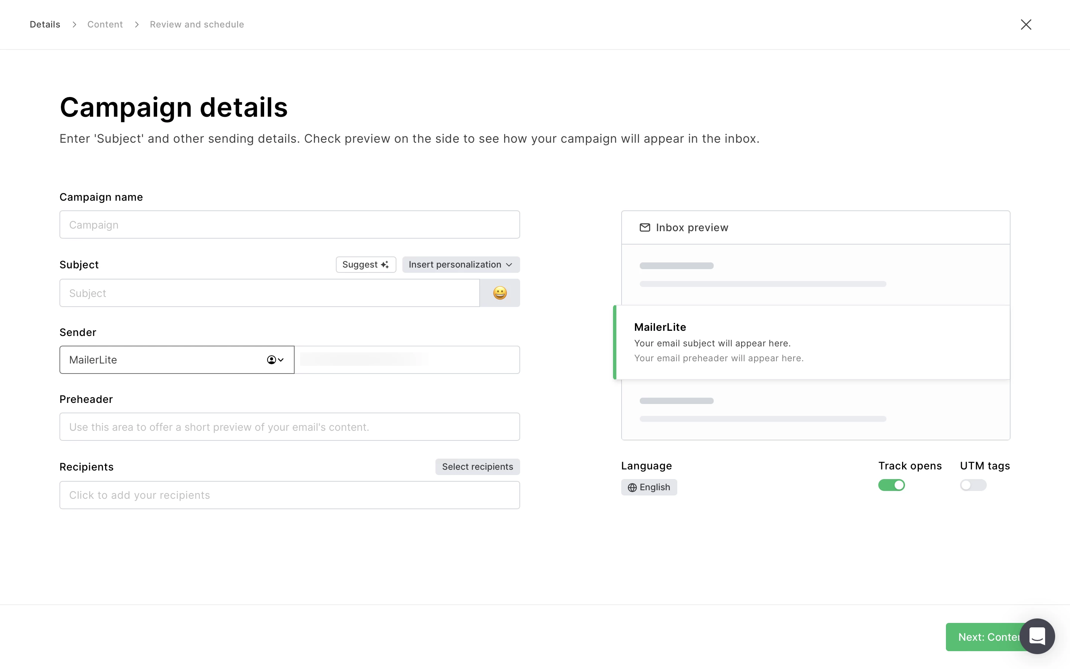
Task: Click the globe icon next to English
Action: tap(632, 487)
